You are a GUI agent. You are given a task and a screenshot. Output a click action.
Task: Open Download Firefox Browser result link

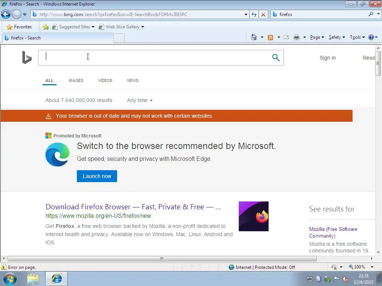133,207
